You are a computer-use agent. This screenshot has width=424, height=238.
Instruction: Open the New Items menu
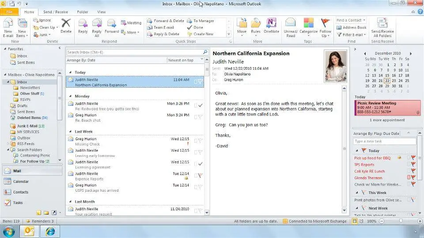pos(22,28)
